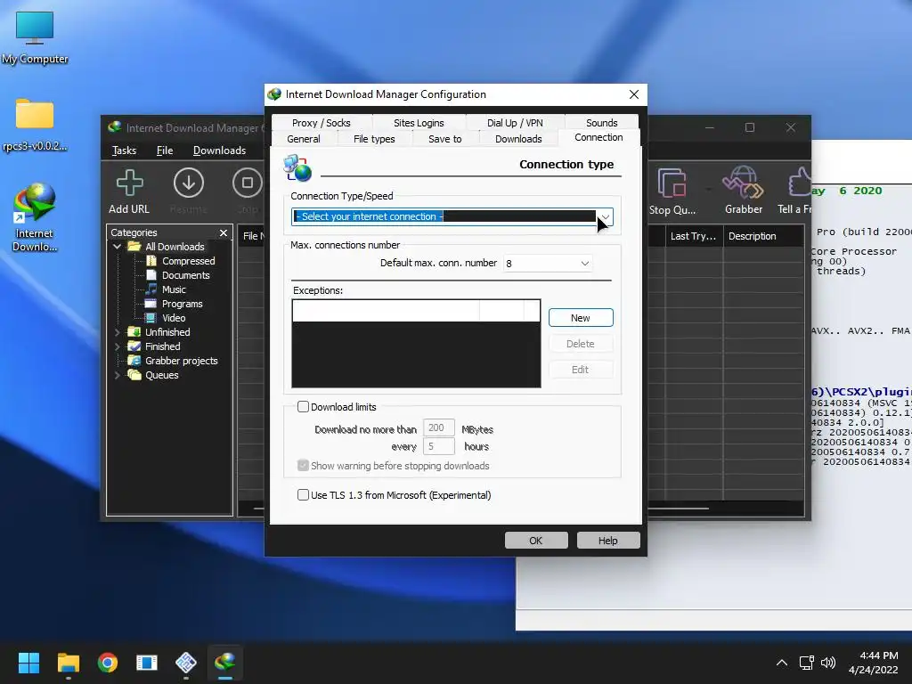Collapse the All Downloads tree node

(x=117, y=247)
